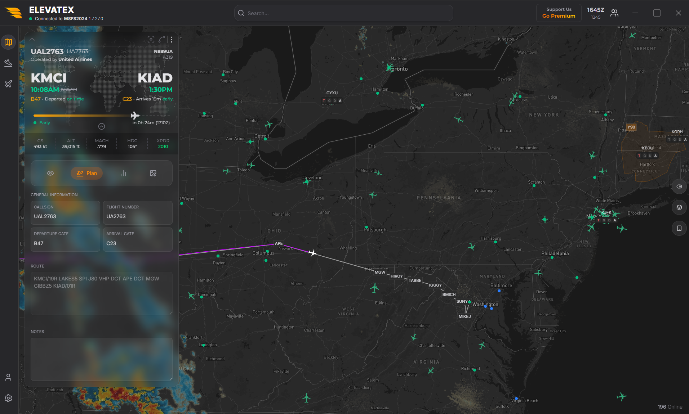Click the 1645Z clock in the header
Image resolution: width=689 pixels, height=414 pixels.
pos(596,10)
